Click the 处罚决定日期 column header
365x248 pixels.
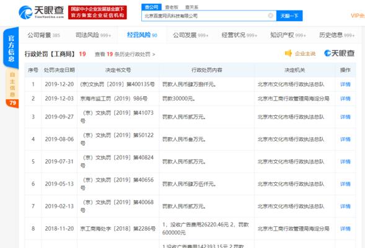click(59, 70)
